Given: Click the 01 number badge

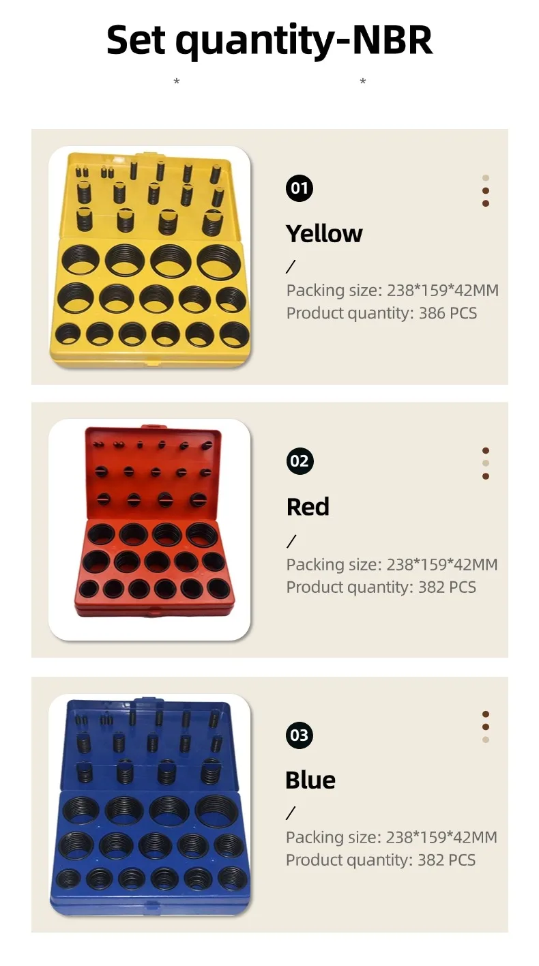Looking at the screenshot, I should (299, 188).
